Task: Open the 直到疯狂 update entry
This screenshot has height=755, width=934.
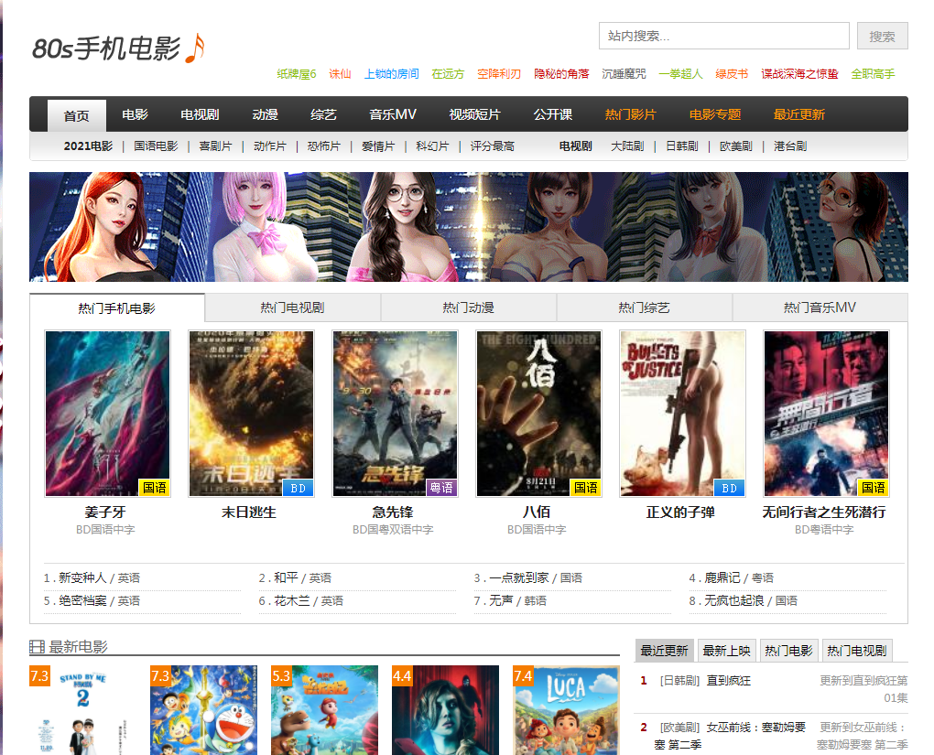Action: pos(729,681)
